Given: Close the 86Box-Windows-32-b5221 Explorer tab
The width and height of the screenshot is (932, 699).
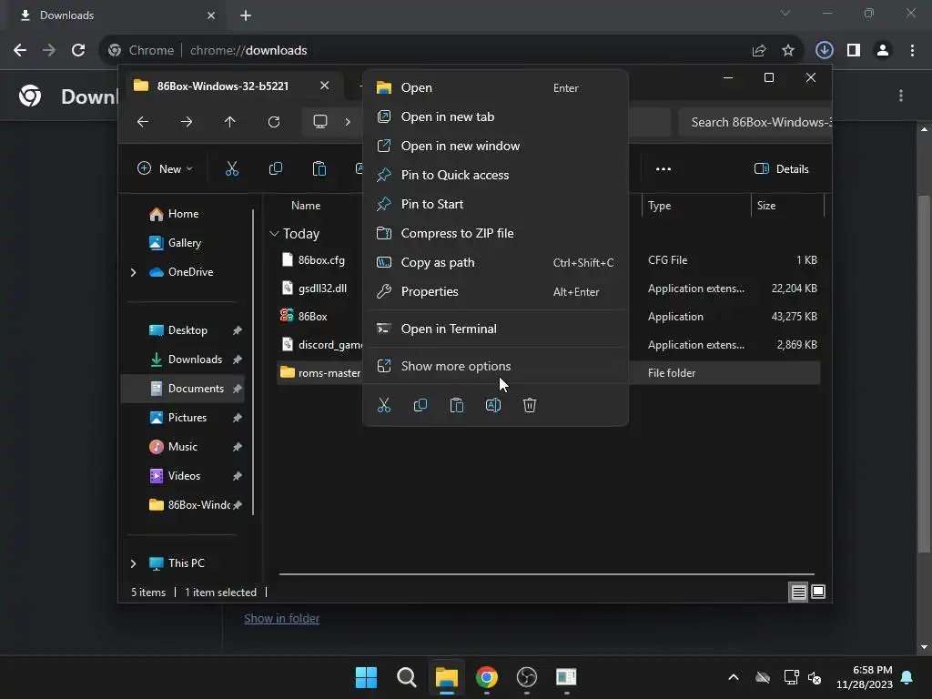Looking at the screenshot, I should tap(325, 86).
